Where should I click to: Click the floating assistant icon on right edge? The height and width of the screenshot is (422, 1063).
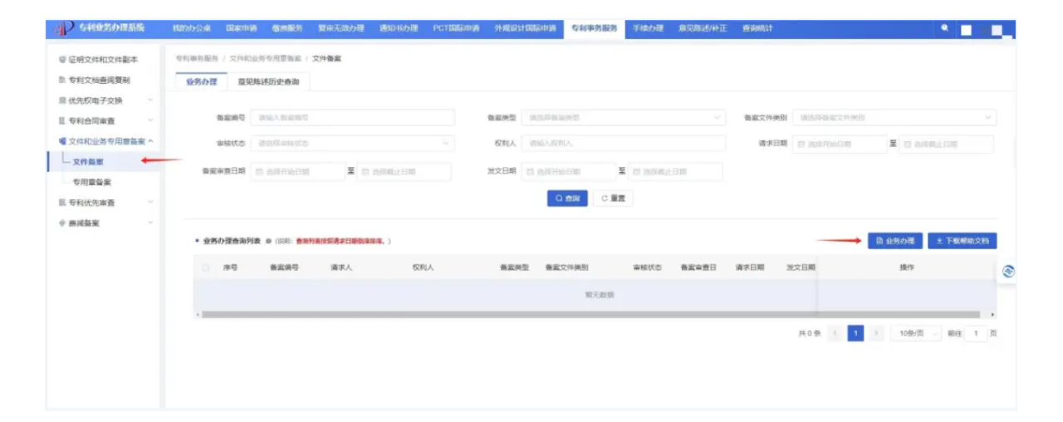click(1009, 272)
